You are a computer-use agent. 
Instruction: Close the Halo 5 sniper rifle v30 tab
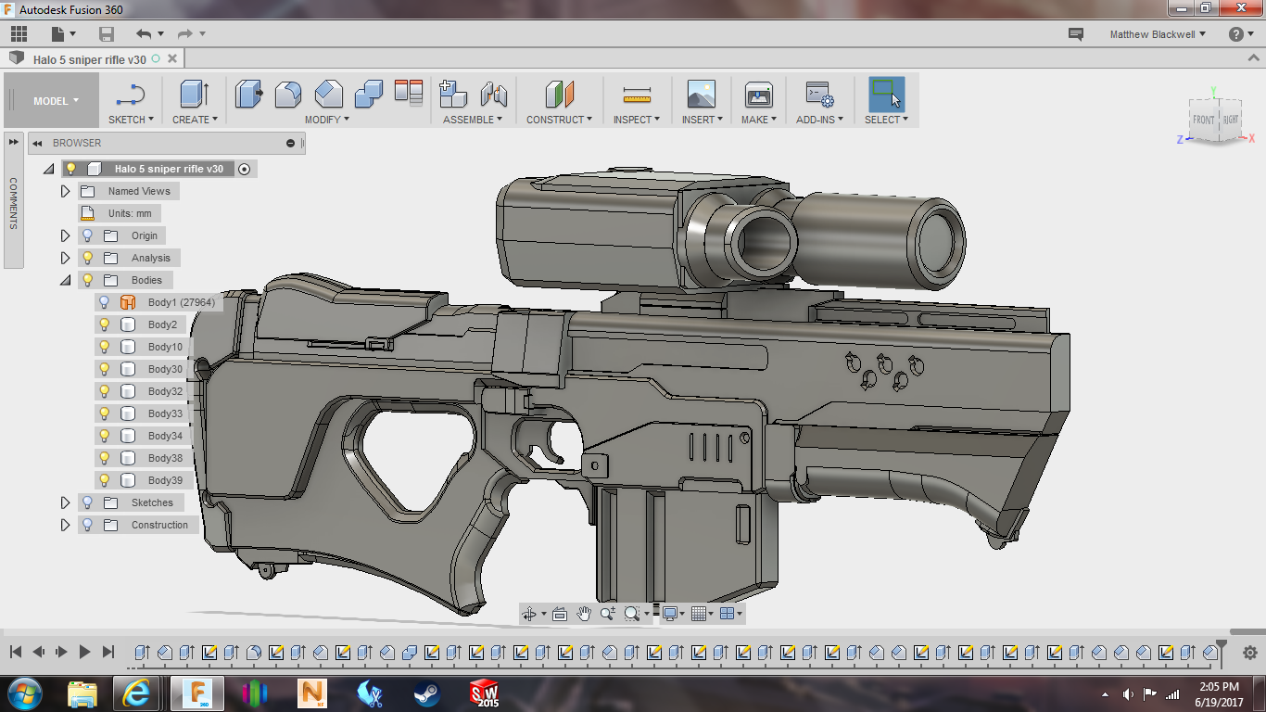[171, 58]
